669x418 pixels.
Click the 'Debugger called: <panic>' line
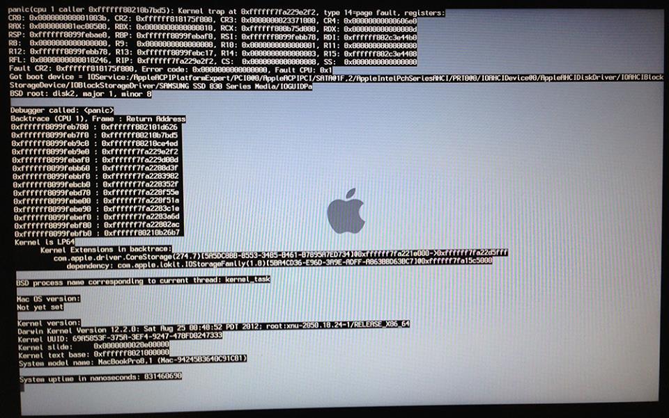coord(62,111)
